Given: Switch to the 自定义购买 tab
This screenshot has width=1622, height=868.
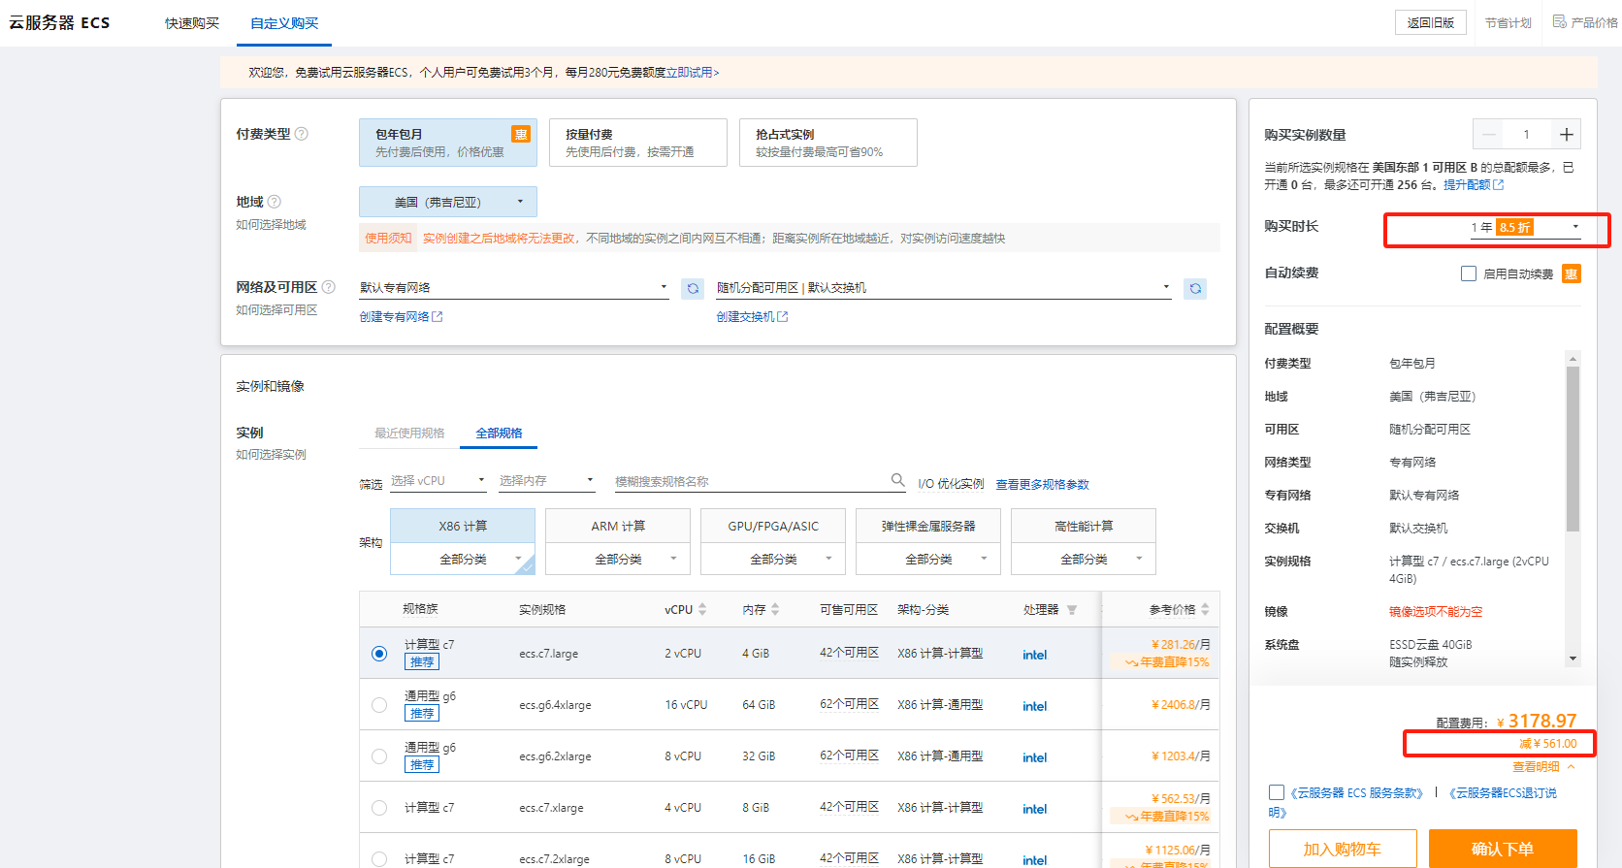Looking at the screenshot, I should [284, 23].
